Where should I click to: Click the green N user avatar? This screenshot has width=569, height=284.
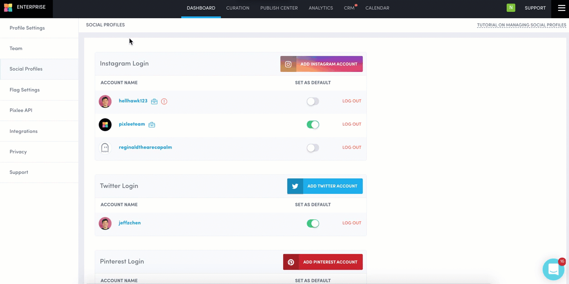pyautogui.click(x=511, y=8)
